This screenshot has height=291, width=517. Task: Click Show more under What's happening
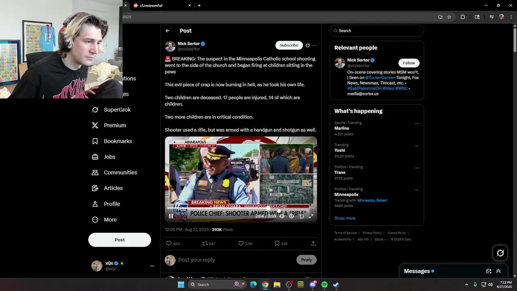tap(345, 218)
